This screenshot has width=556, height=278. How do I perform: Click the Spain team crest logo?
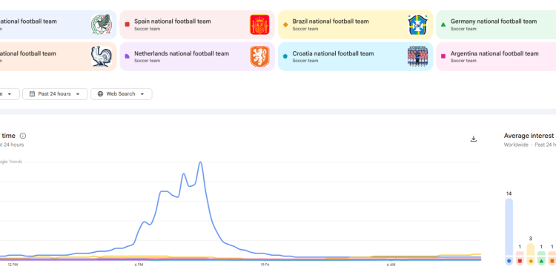259,24
